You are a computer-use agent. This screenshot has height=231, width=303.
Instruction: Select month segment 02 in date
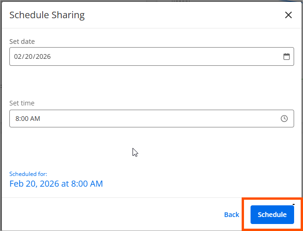tap(18, 57)
